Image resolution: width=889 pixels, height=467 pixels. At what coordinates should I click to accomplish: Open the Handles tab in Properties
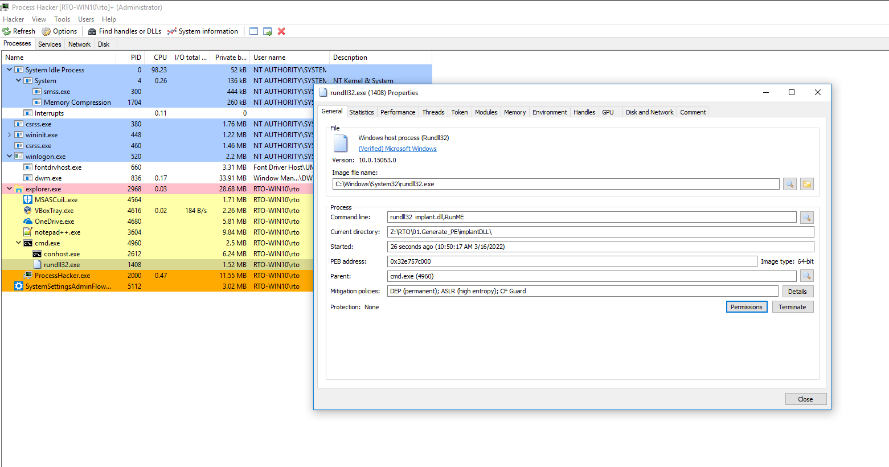click(x=584, y=112)
